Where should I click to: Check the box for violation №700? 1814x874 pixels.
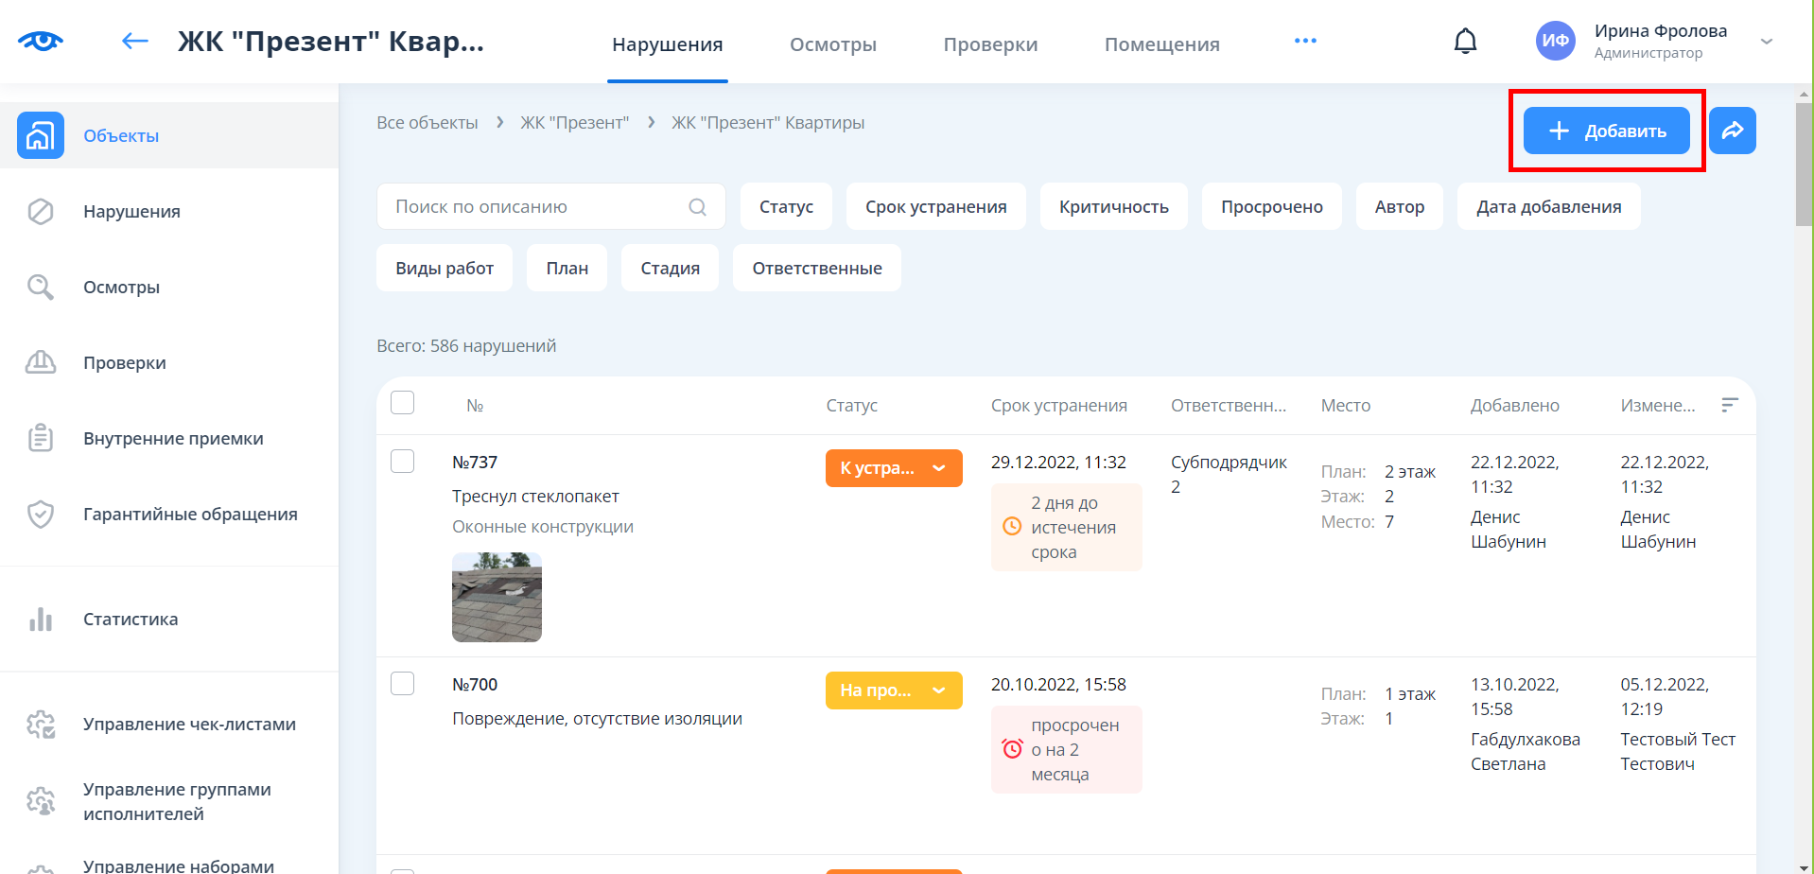tap(403, 684)
